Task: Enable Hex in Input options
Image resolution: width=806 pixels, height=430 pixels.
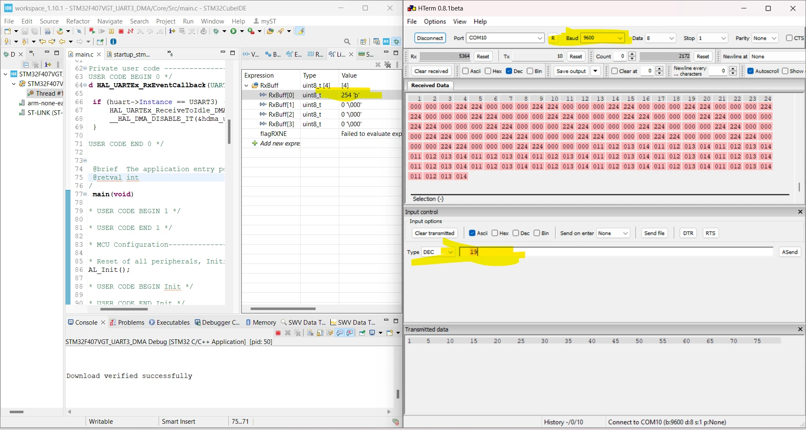Action: pos(495,233)
